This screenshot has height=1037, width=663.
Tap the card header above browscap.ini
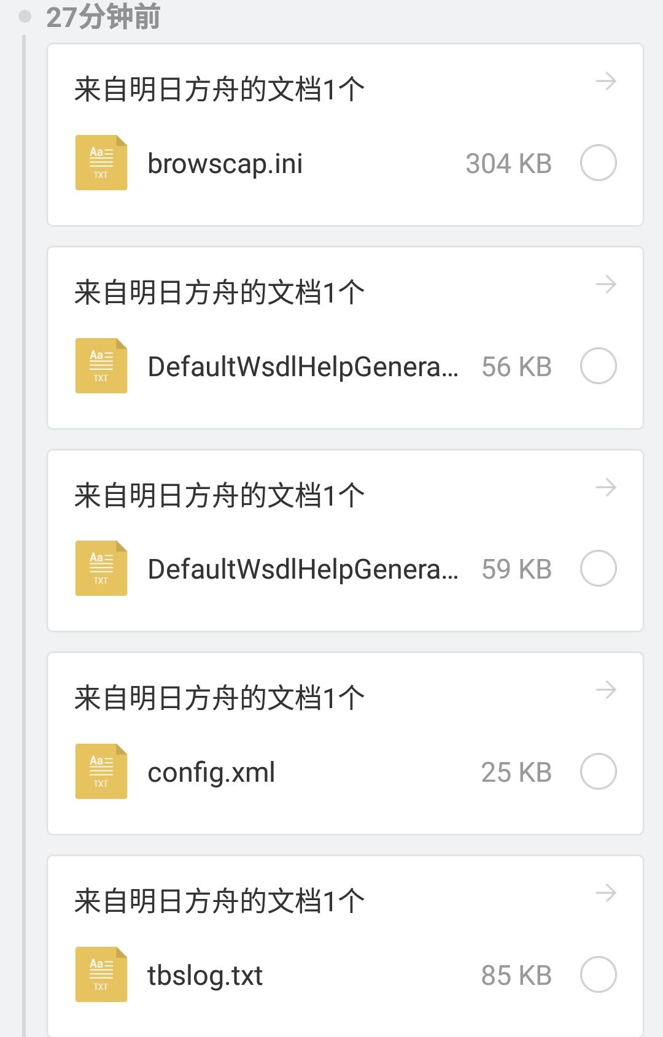pyautogui.click(x=219, y=90)
